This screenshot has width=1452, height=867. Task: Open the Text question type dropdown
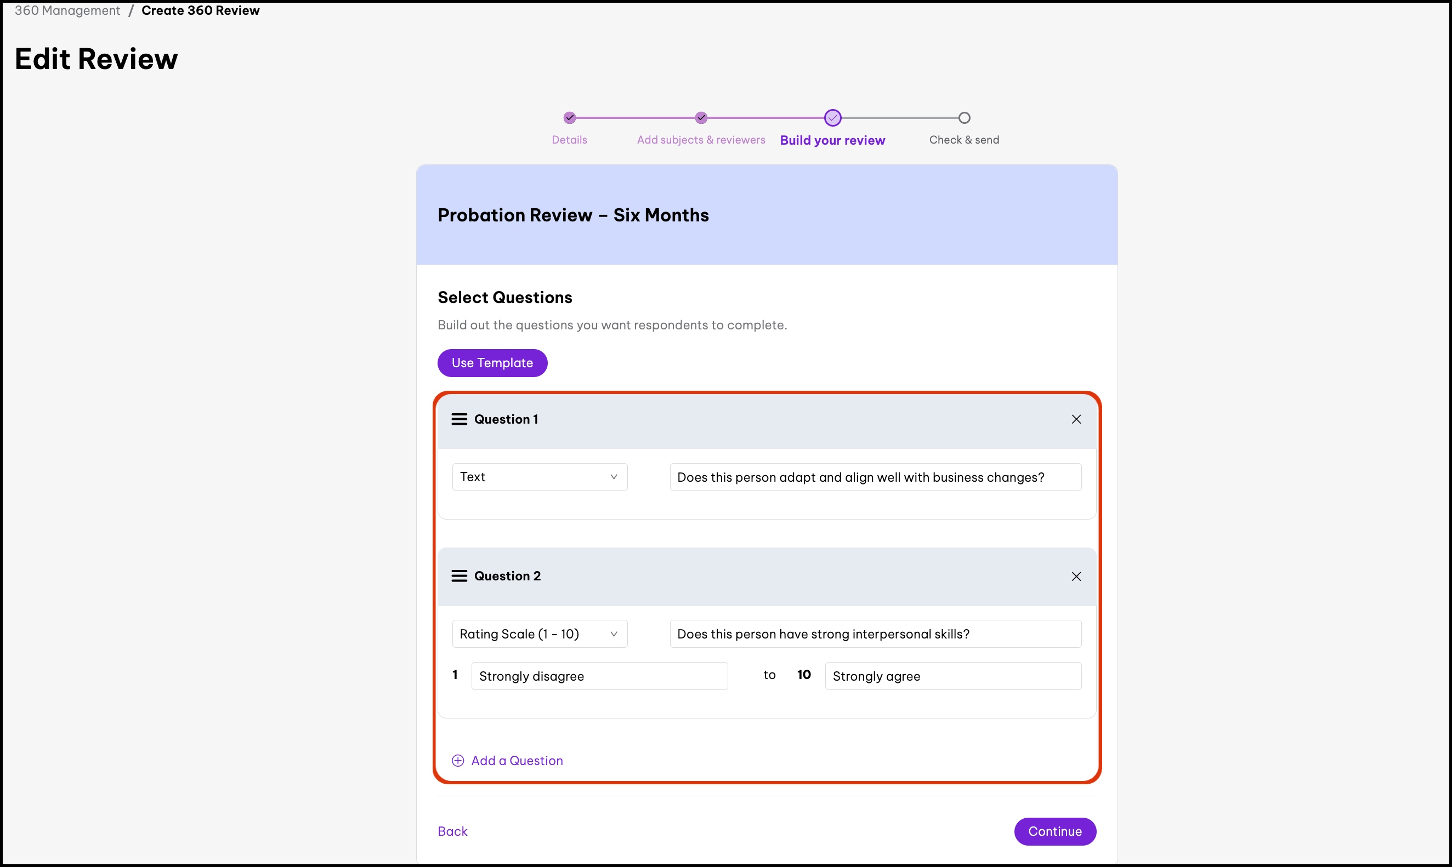539,477
